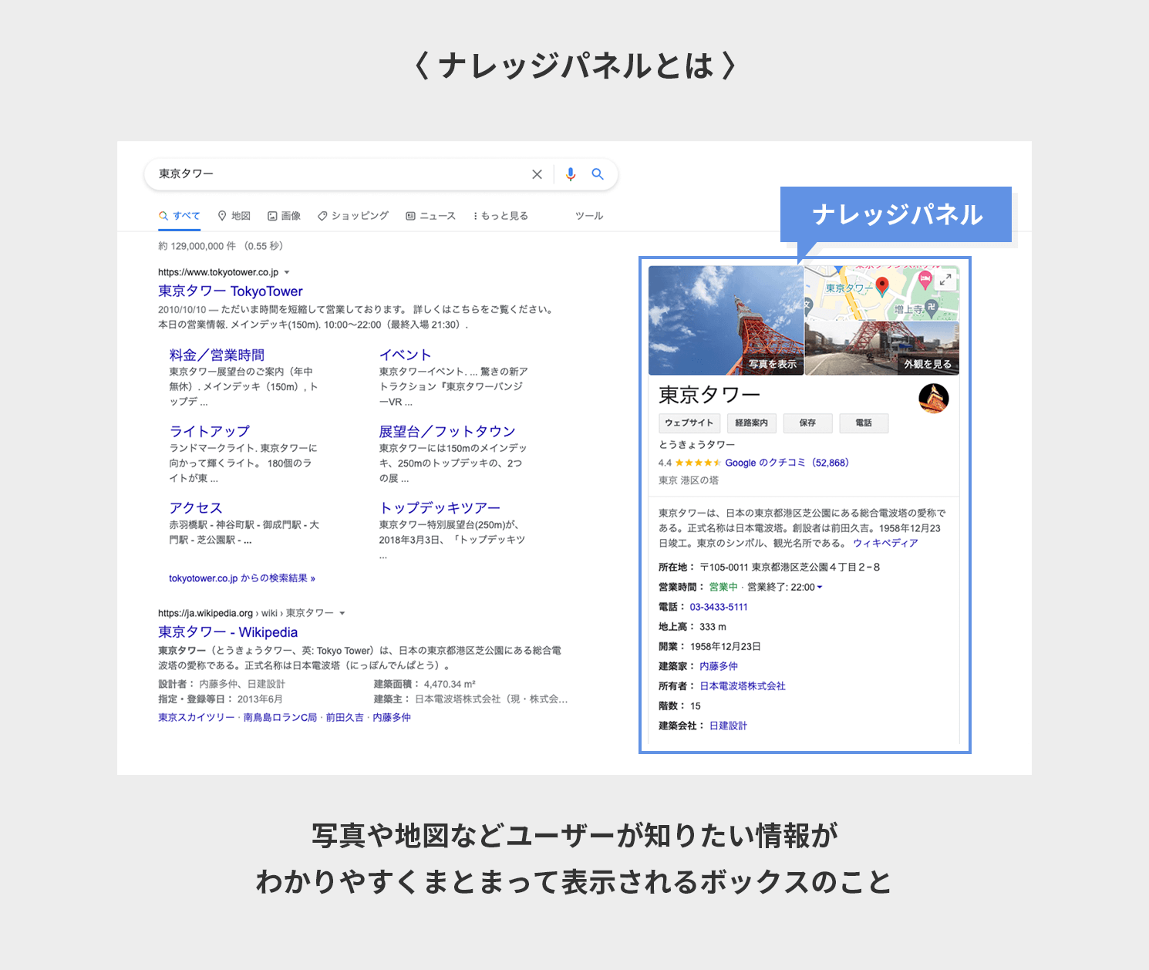This screenshot has width=1149, height=970.
Task: Open the もっと見る menu
Action: (501, 216)
